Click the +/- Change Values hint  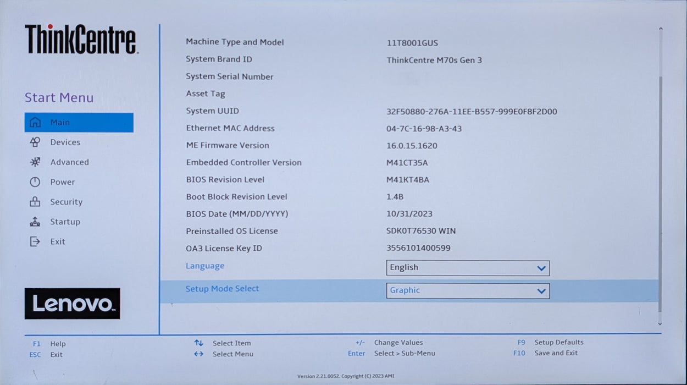tap(389, 343)
